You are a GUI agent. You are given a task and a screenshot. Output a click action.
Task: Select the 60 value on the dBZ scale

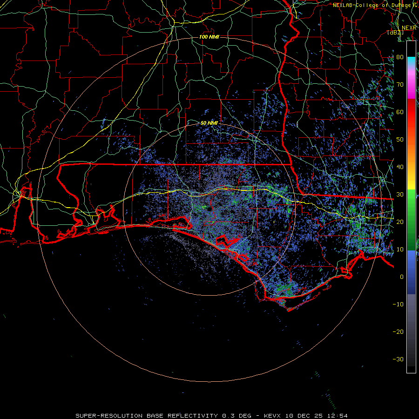coord(400,112)
